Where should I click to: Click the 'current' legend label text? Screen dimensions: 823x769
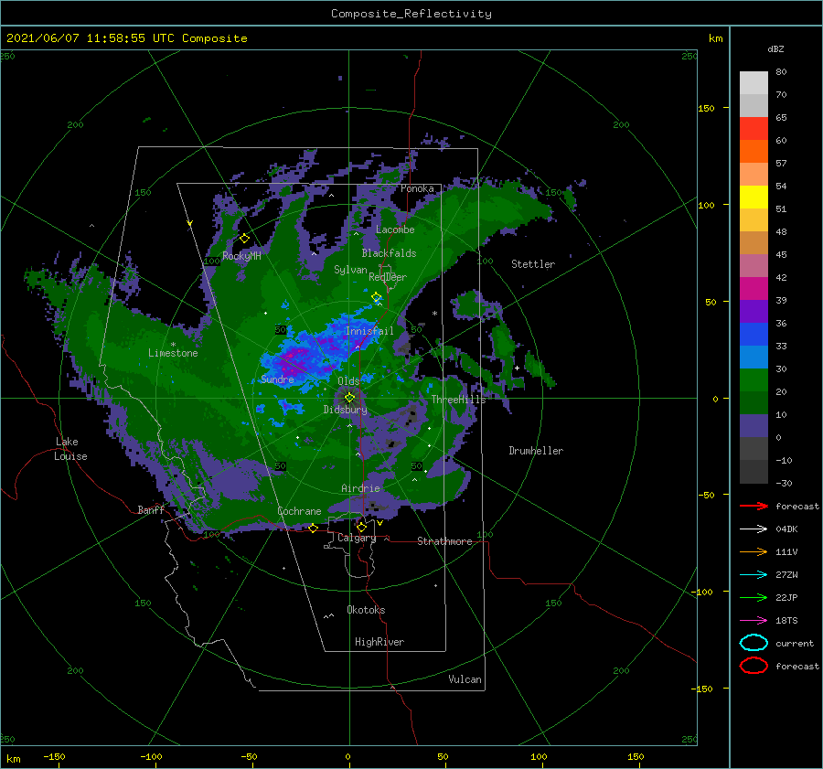point(795,643)
